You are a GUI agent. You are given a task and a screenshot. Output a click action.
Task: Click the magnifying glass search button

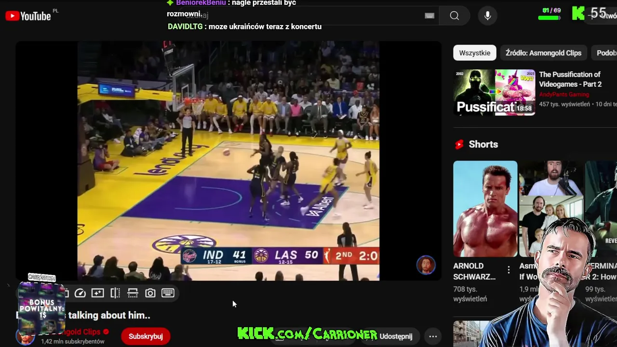click(x=455, y=16)
